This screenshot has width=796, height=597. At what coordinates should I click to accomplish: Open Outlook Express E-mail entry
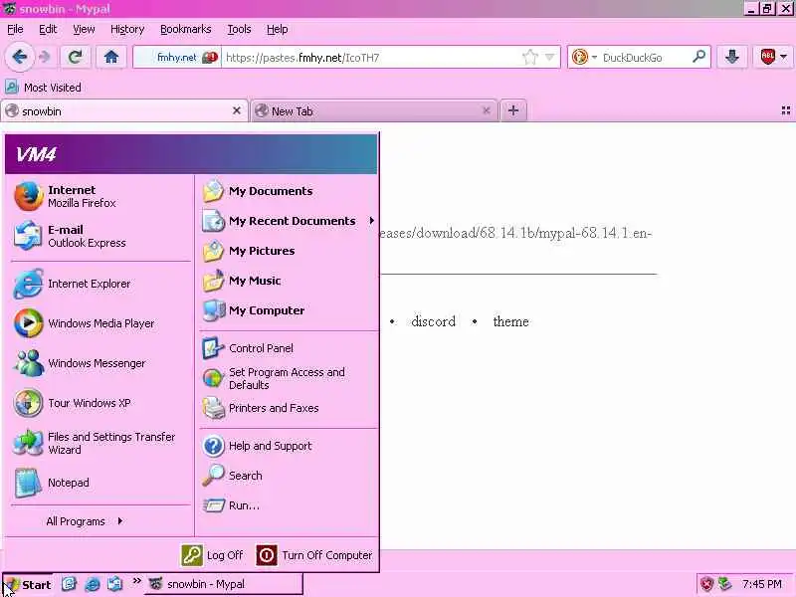(100, 236)
